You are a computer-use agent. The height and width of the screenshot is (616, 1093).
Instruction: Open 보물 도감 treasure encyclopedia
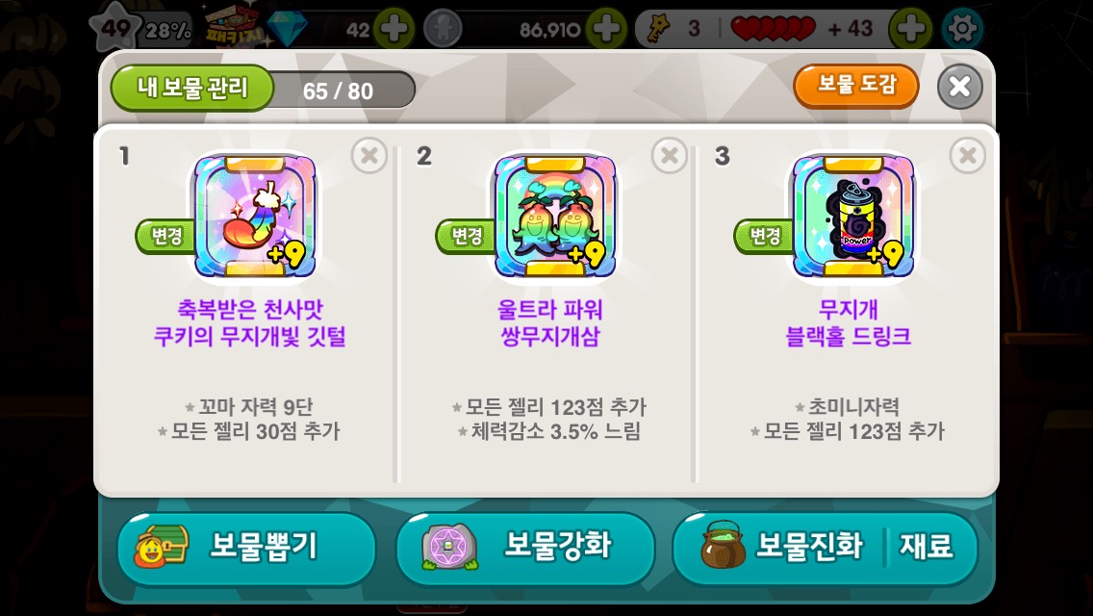[856, 85]
